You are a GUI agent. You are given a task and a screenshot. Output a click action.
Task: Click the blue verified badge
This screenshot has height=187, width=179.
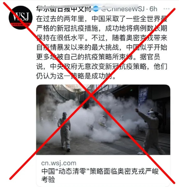pyautogui.click(x=96, y=9)
